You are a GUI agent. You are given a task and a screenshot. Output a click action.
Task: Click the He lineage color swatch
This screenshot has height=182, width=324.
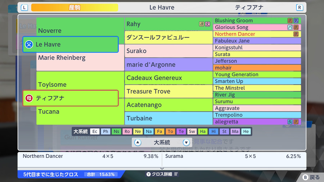[246, 131]
